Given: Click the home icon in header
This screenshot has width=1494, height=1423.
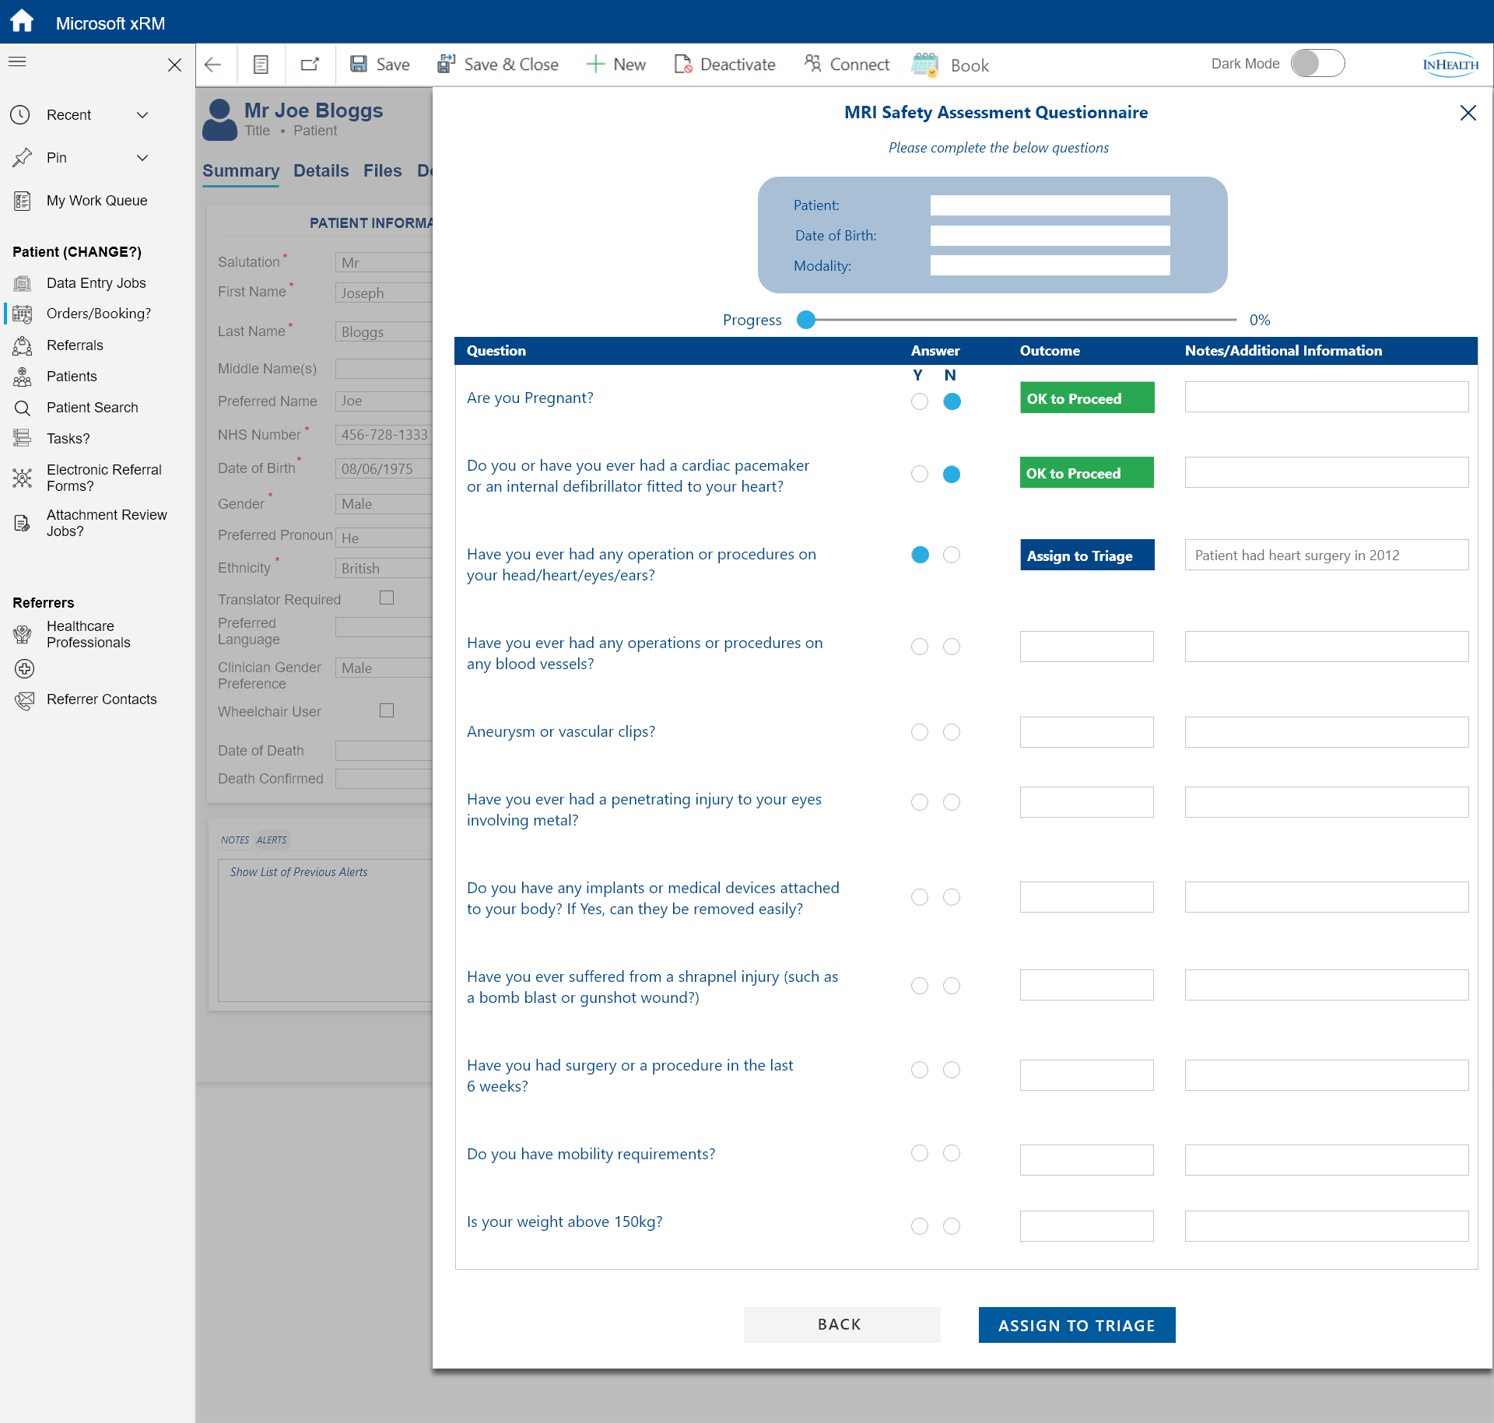Looking at the screenshot, I should tap(22, 21).
